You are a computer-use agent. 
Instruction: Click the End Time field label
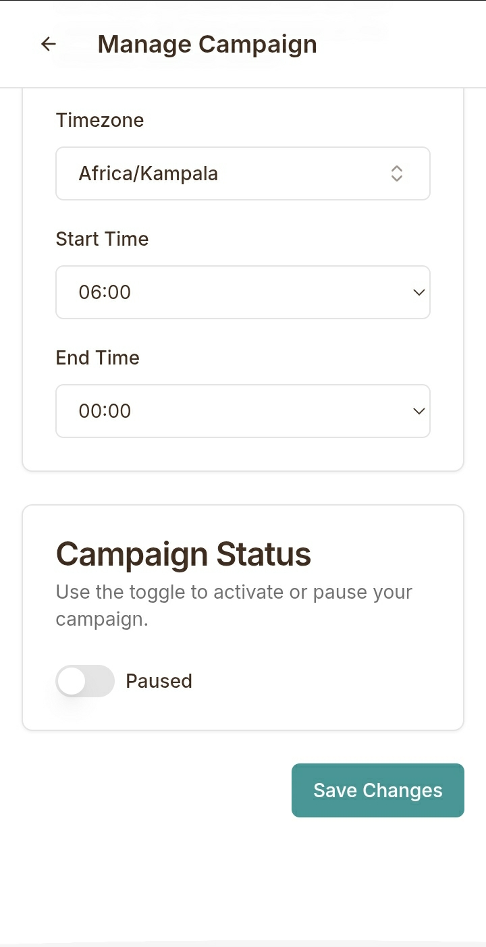pos(97,358)
